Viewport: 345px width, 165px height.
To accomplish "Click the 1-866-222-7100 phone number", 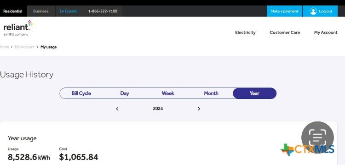I will coord(103,11).
